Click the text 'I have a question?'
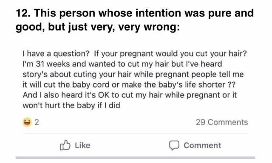 pos(56,54)
